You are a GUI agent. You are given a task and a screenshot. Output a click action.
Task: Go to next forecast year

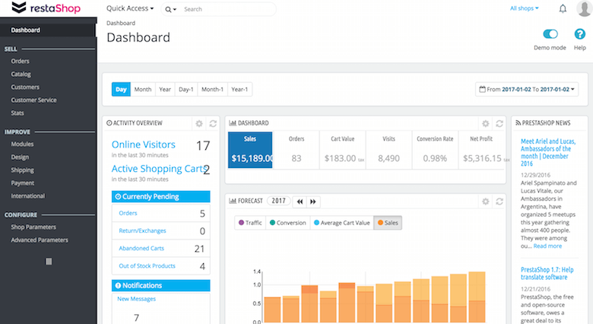pos(312,202)
